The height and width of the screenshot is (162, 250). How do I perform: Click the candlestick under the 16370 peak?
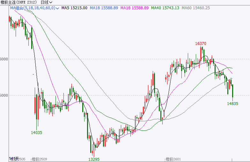click(x=202, y=53)
